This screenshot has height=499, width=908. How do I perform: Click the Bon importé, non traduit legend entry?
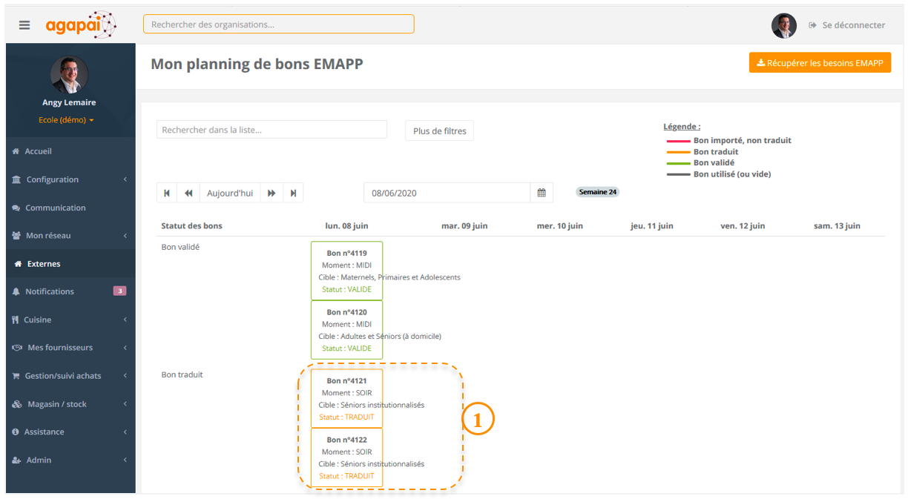[x=728, y=140]
